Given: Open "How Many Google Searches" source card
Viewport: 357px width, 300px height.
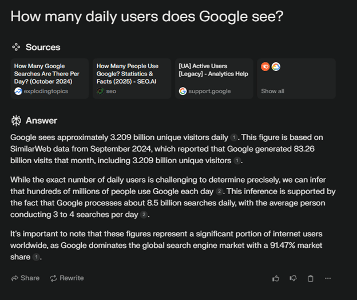Looking at the screenshot, I should 50,78.
